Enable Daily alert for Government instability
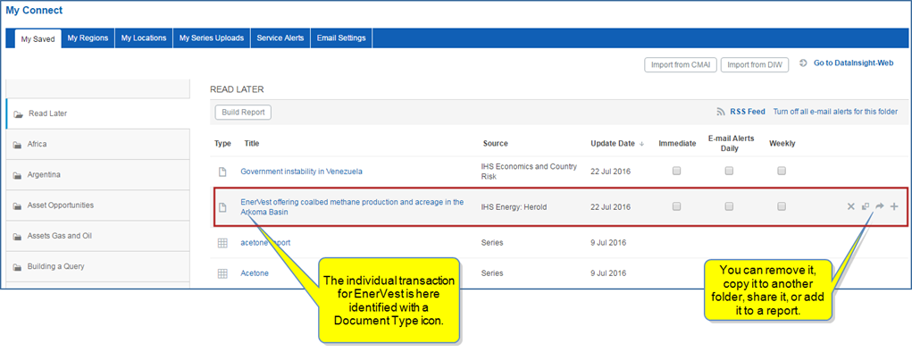912x352 pixels. (x=729, y=171)
